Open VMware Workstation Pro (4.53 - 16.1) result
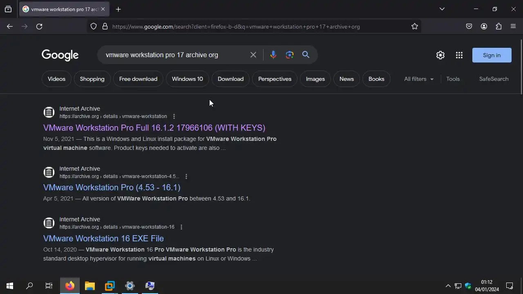 112,187
